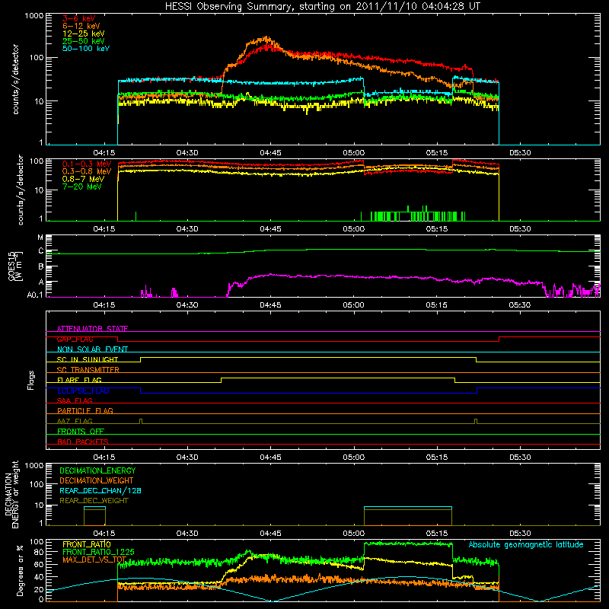This screenshot has height=609, width=609.
Task: Click the Absolute geomagnetic latitude label
Action: pyautogui.click(x=526, y=544)
